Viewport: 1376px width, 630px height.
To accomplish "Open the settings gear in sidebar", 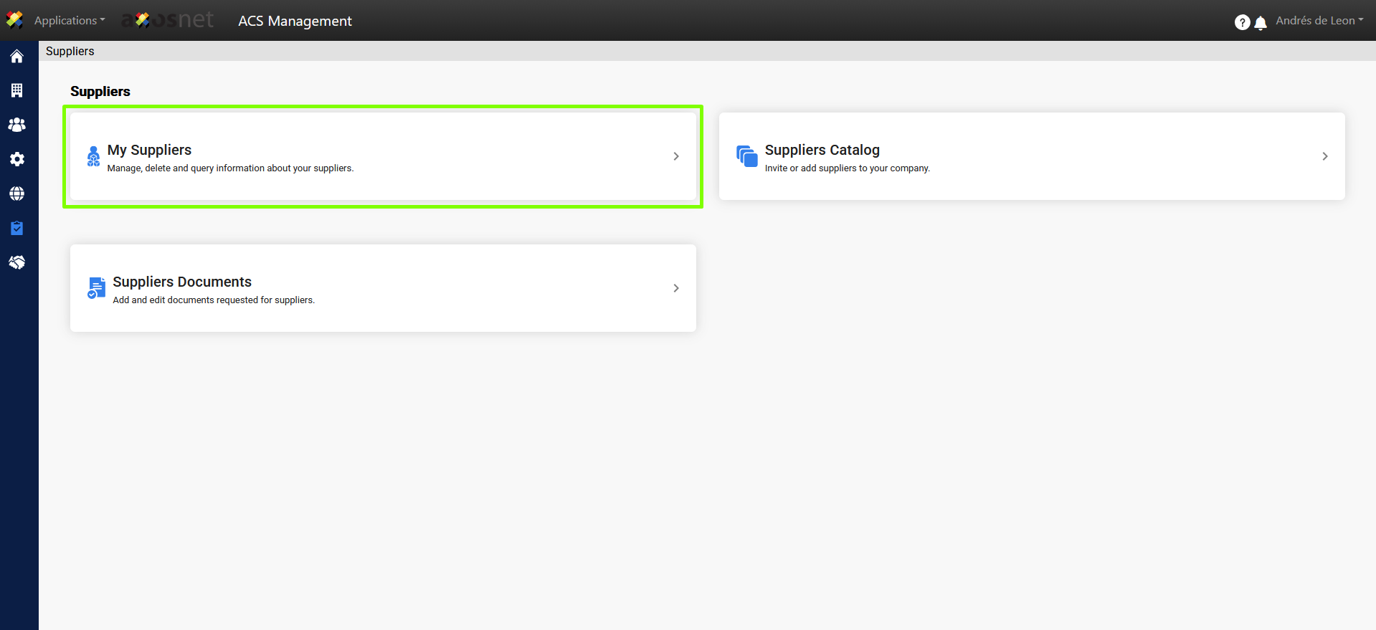I will click(16, 159).
